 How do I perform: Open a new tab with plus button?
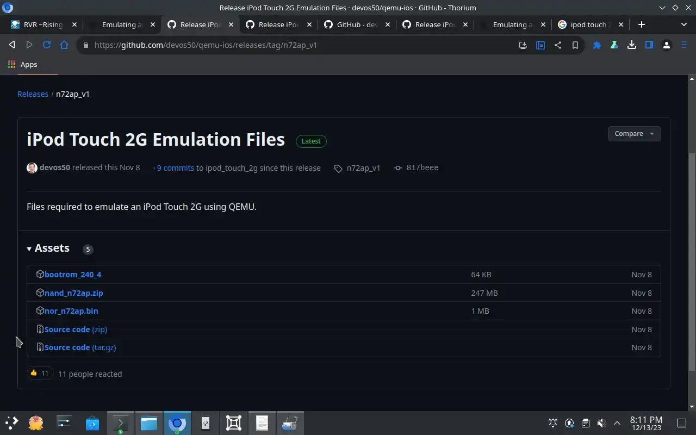[642, 24]
